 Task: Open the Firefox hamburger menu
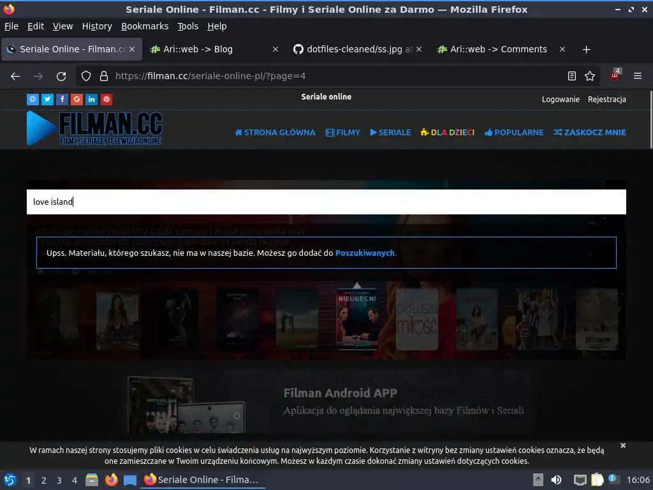(638, 76)
